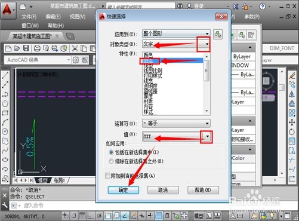
Task: Open the Help question mark icon
Action: coord(263,7)
